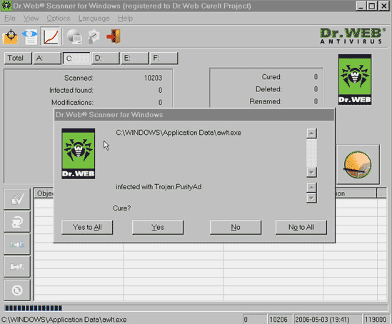Click the 'Cure?' prompt text

click(122, 208)
